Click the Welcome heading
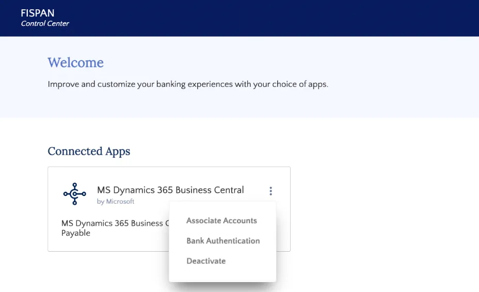This screenshot has height=292, width=479. [75, 63]
